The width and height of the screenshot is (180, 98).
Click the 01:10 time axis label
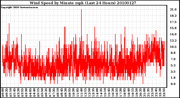(x=10, y=93)
